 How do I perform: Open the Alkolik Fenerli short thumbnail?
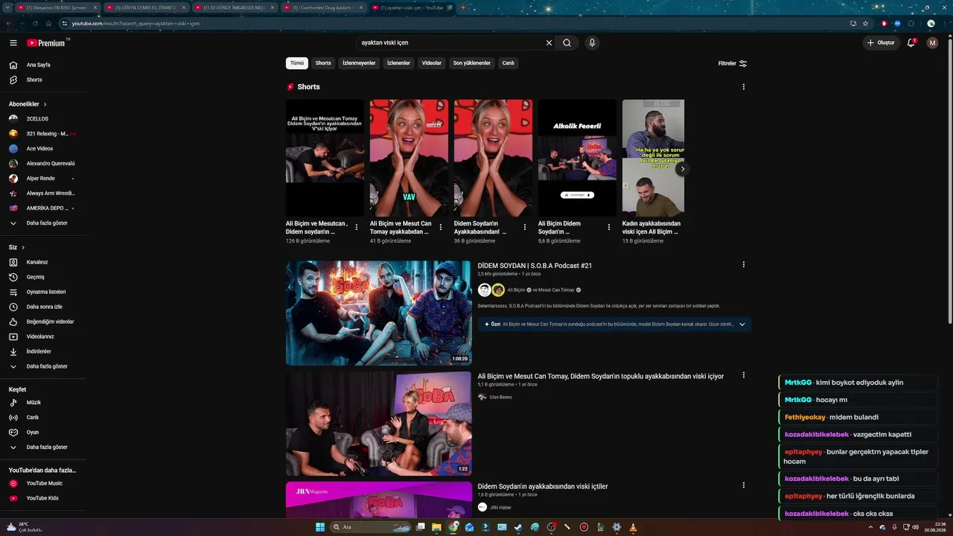click(577, 158)
